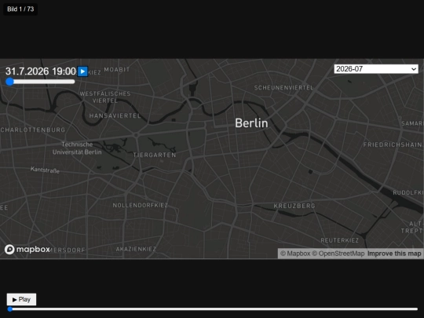
Task: Click the Moabit label on map
Action: [117, 70]
